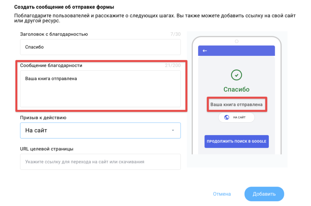The height and width of the screenshot is (206, 311).
Task: Click the Создать сообщение об отправке формы title
Action: [64, 7]
